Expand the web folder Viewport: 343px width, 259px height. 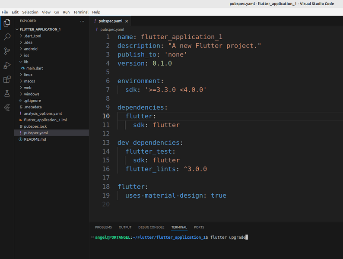21,88
